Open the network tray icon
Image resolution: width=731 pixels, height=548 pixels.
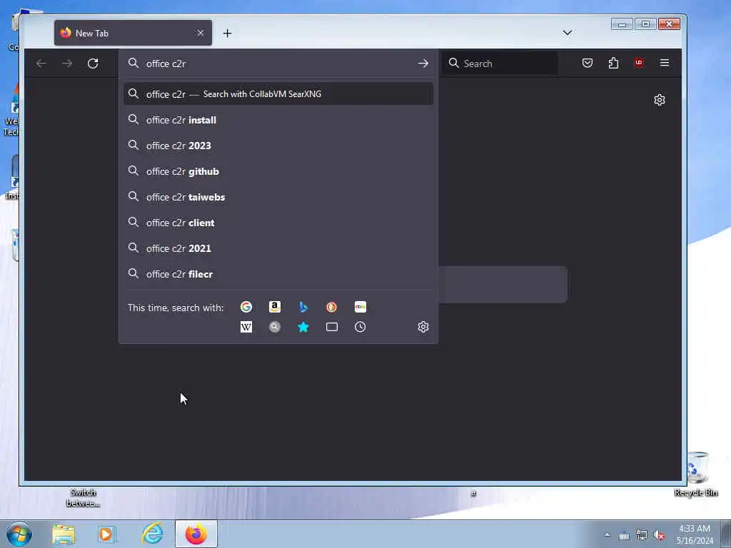[642, 535]
